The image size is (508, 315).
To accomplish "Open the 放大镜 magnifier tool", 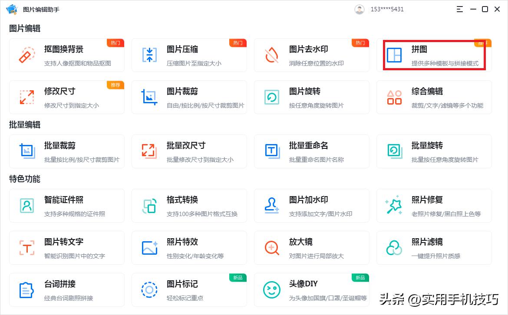I will tap(311, 247).
